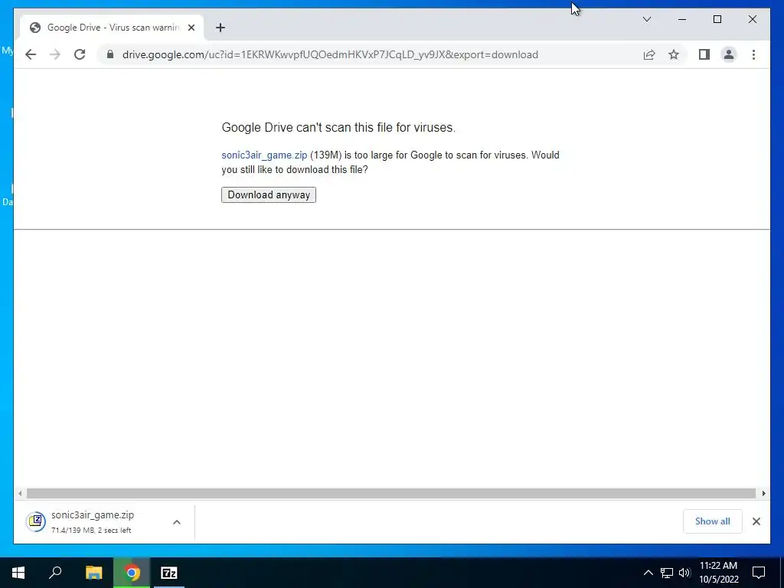The width and height of the screenshot is (784, 588).
Task: Click the forward navigation arrow
Action: (x=55, y=54)
